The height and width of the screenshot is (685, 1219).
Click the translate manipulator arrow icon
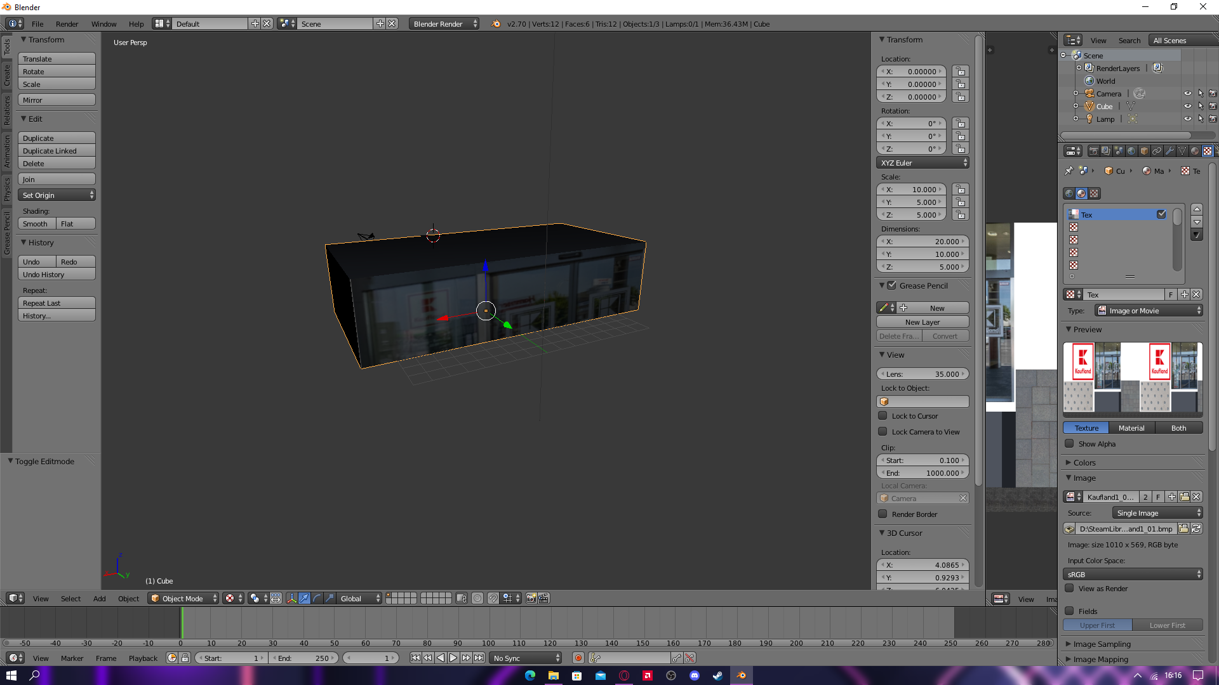point(304,598)
